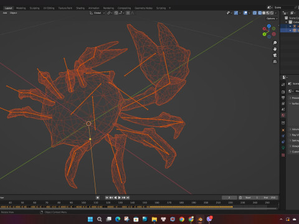The height and width of the screenshot is (224, 299).
Task: Open the outliner display mode dropdown
Action: click(x=286, y=13)
